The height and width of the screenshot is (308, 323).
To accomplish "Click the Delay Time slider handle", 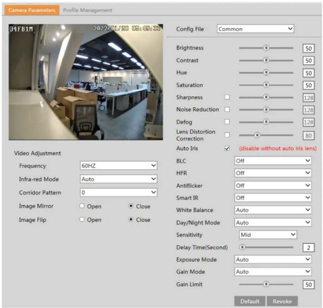I will click(x=242, y=247).
